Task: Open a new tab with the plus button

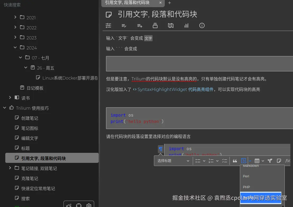Action: 169,3
